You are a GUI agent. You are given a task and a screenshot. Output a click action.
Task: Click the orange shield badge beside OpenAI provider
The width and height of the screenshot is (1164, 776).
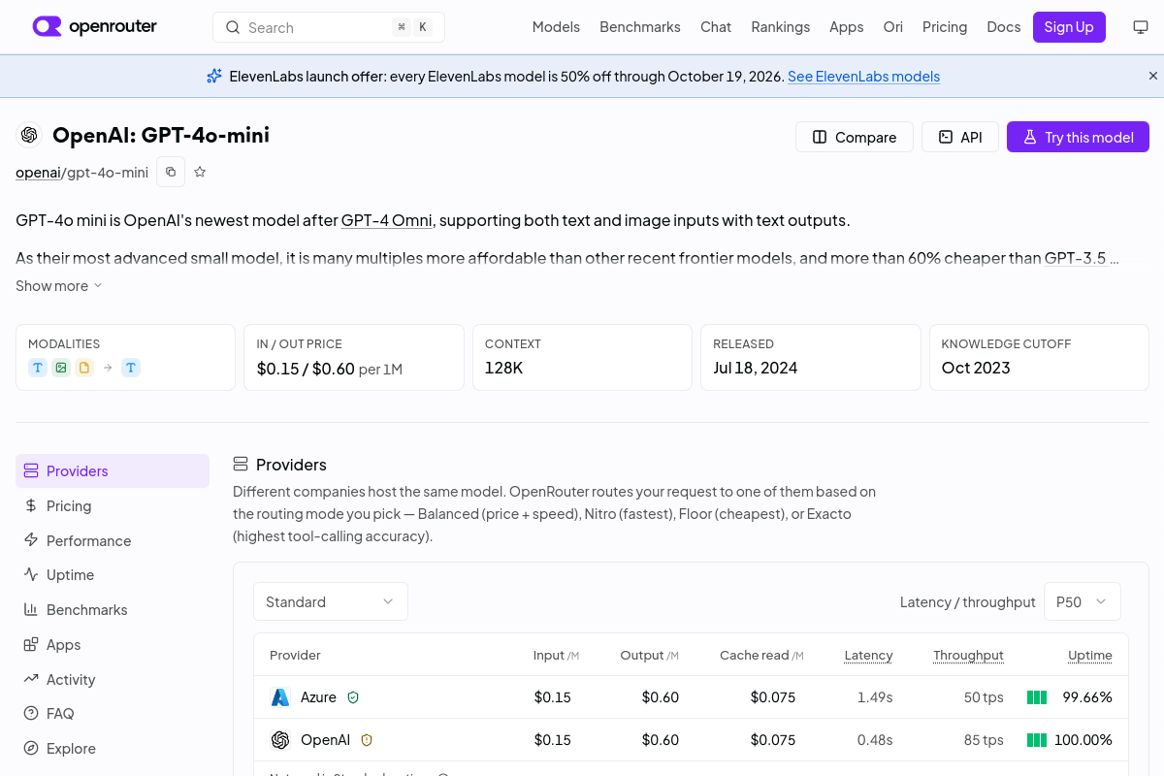click(367, 740)
